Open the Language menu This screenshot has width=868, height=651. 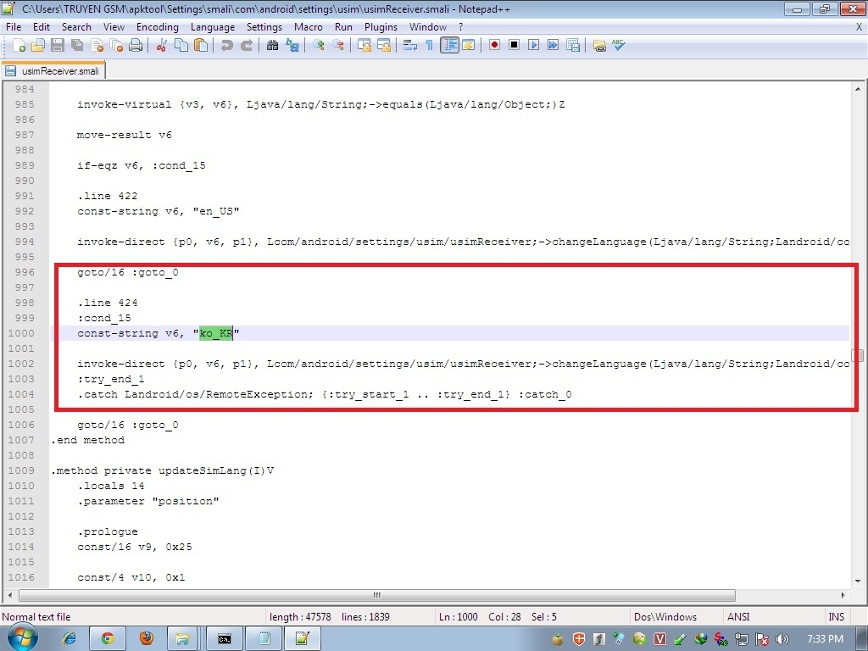tap(213, 26)
